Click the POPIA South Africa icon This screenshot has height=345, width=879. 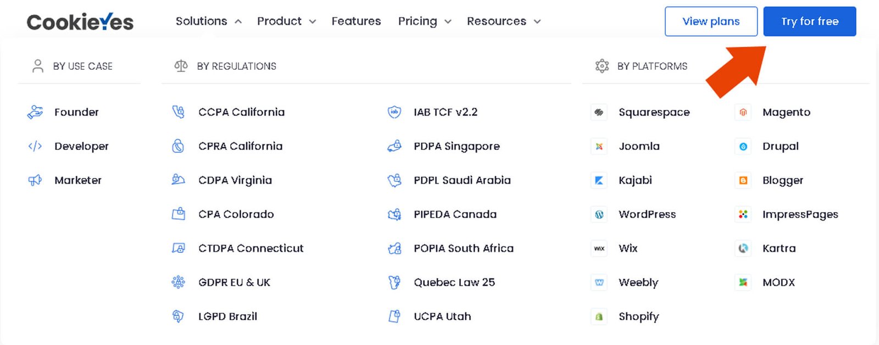click(394, 248)
